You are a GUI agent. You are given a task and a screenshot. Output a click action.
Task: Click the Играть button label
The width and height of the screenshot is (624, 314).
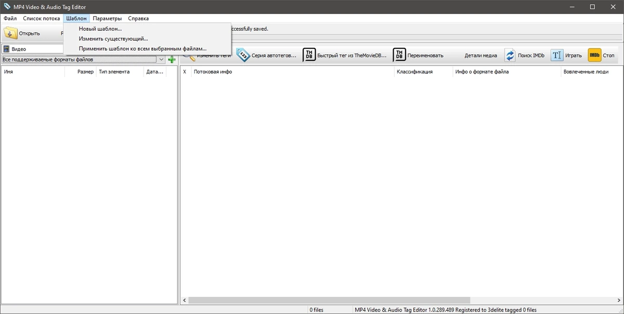tap(574, 56)
